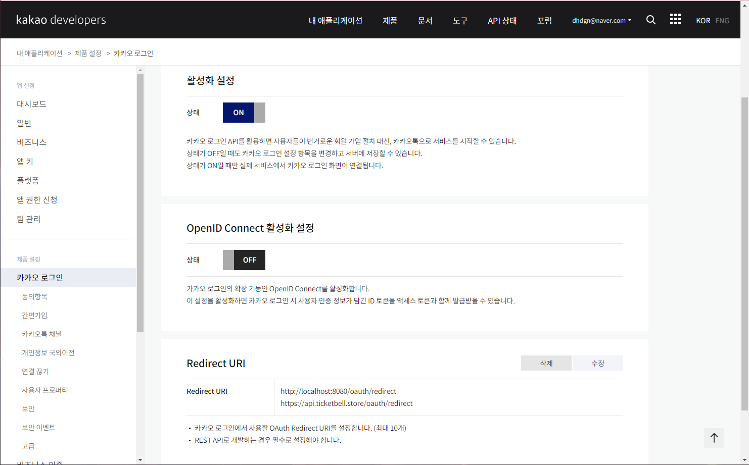Click the 활성화 설정 heading

point(210,80)
